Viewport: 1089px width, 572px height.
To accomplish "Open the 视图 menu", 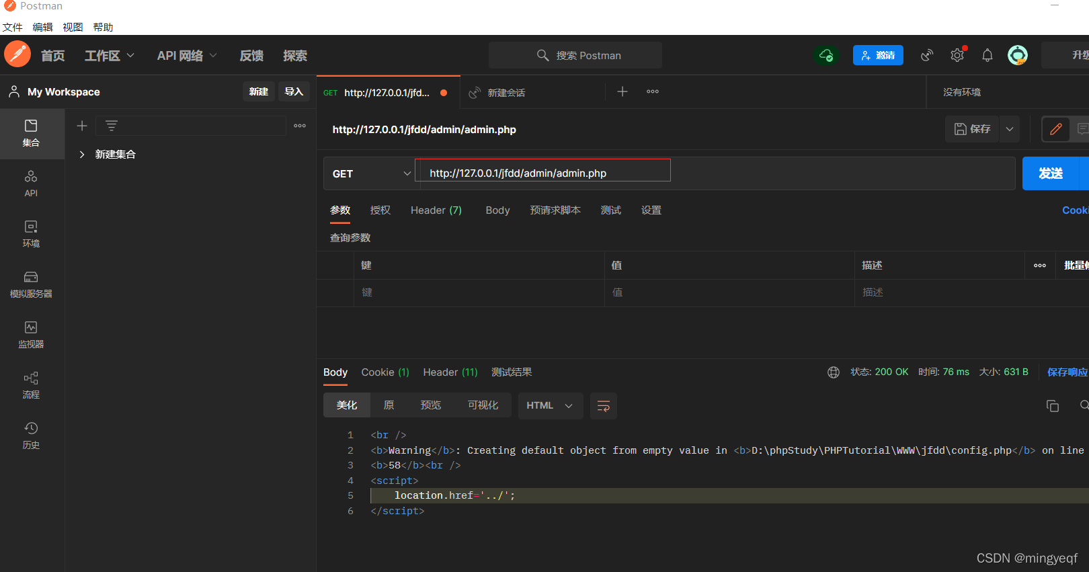I will (x=73, y=27).
